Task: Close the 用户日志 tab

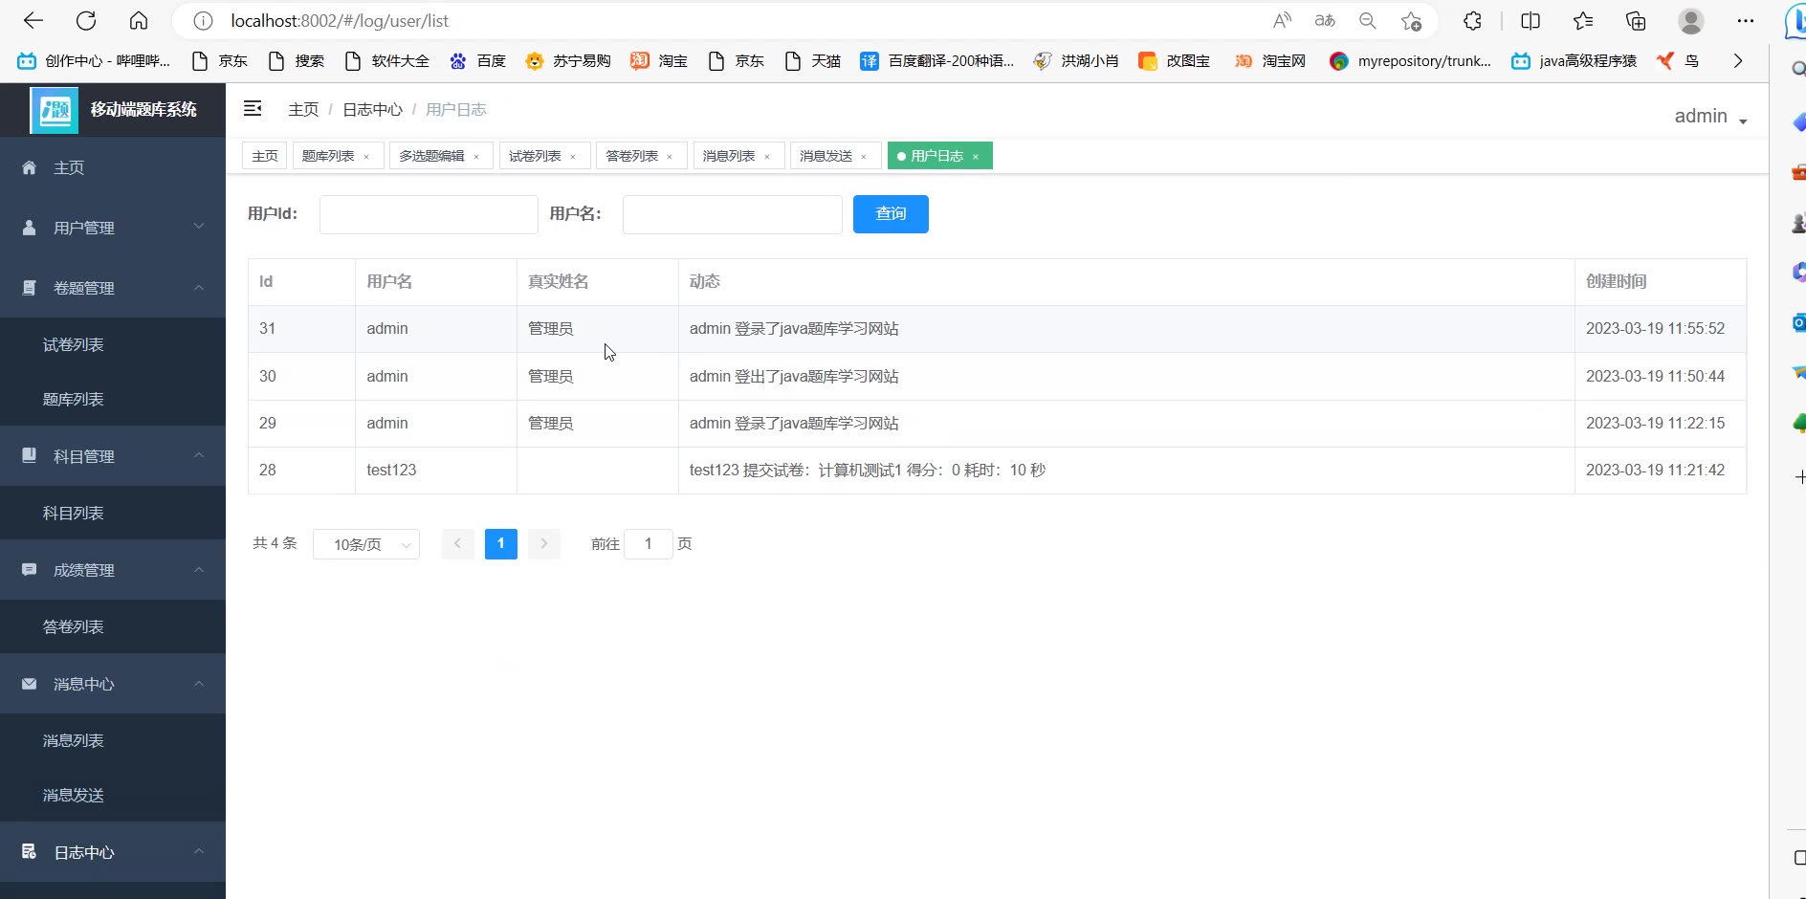Action: 976,157
